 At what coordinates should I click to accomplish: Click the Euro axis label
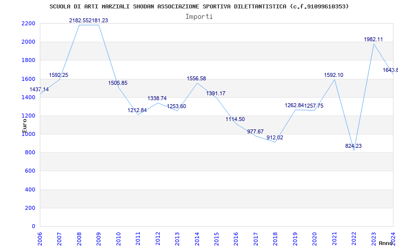(24, 125)
